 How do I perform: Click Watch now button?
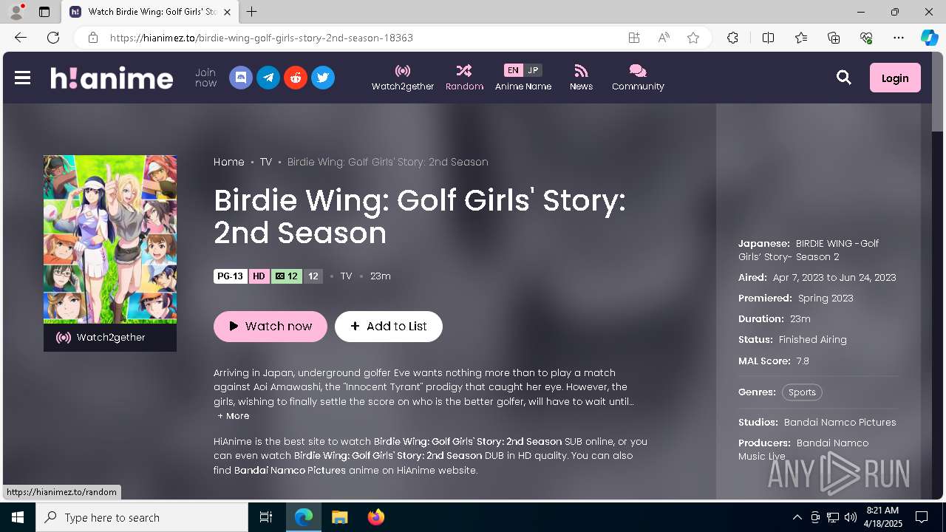[x=270, y=326]
